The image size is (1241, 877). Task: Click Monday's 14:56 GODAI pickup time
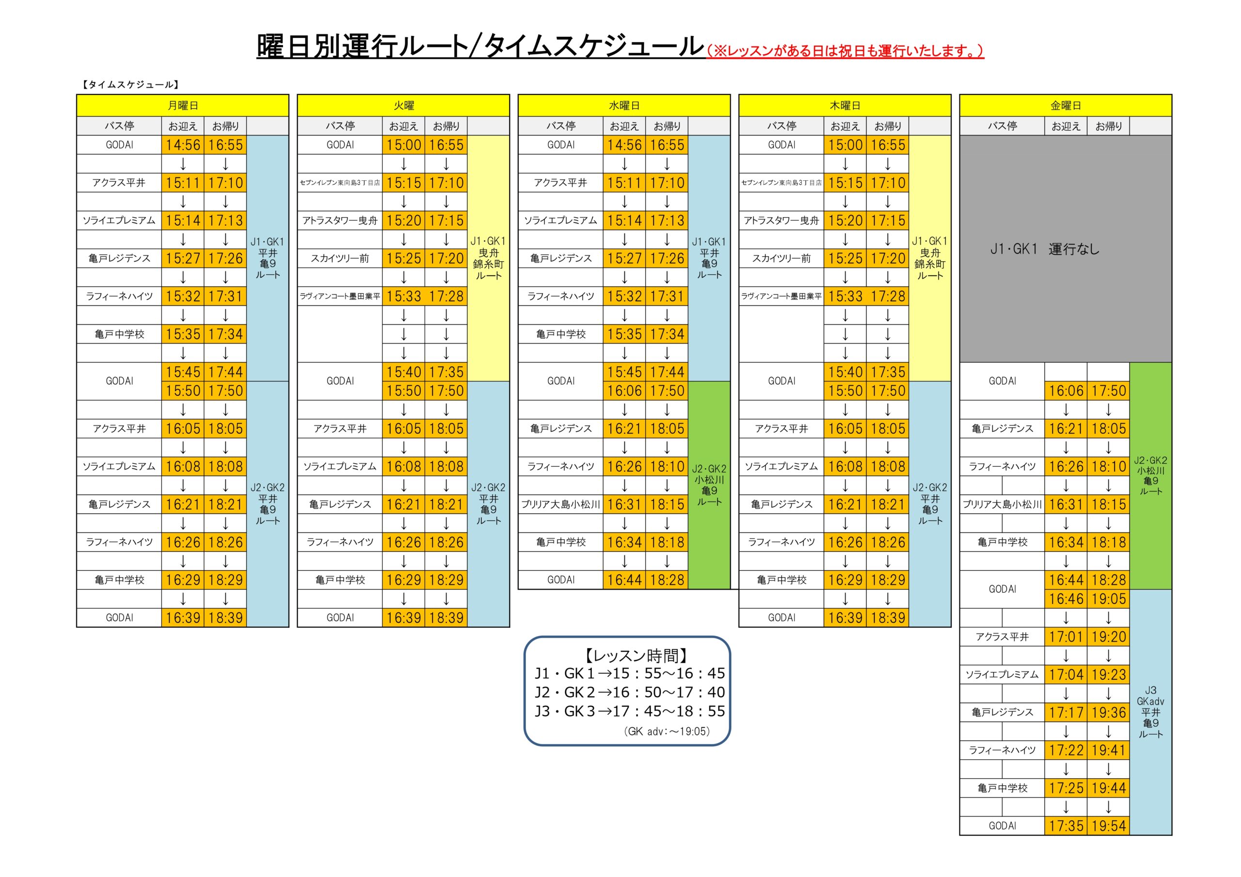(x=183, y=145)
